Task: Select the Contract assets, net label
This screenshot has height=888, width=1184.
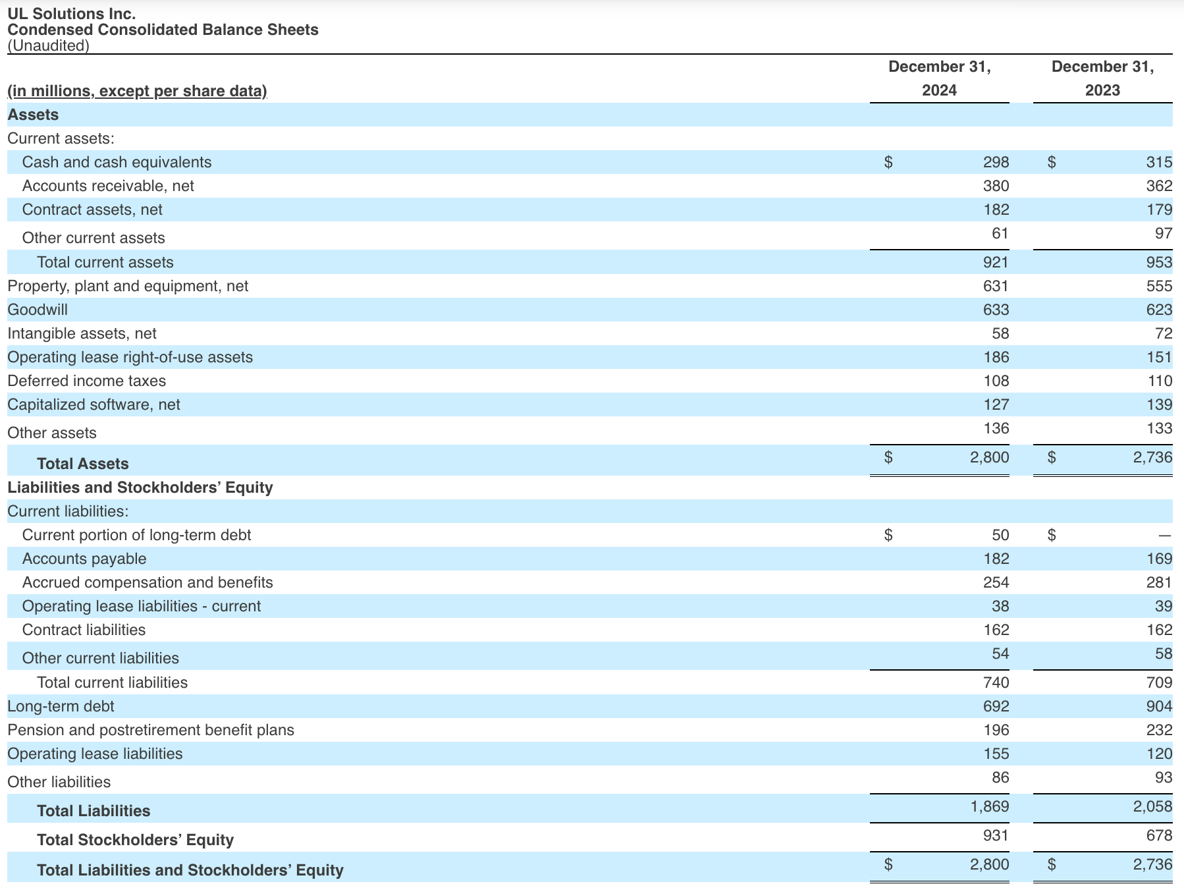Action: point(92,209)
